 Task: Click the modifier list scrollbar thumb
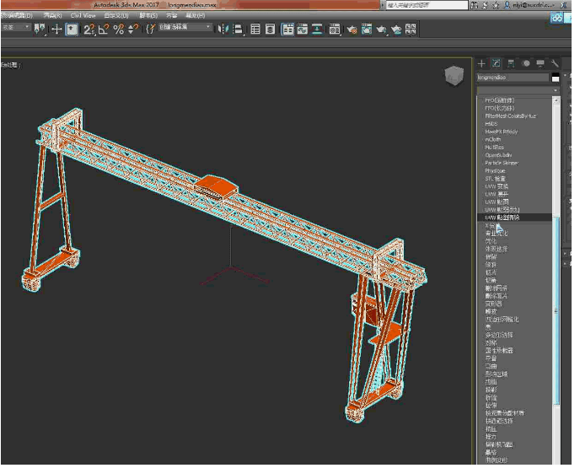point(556,311)
